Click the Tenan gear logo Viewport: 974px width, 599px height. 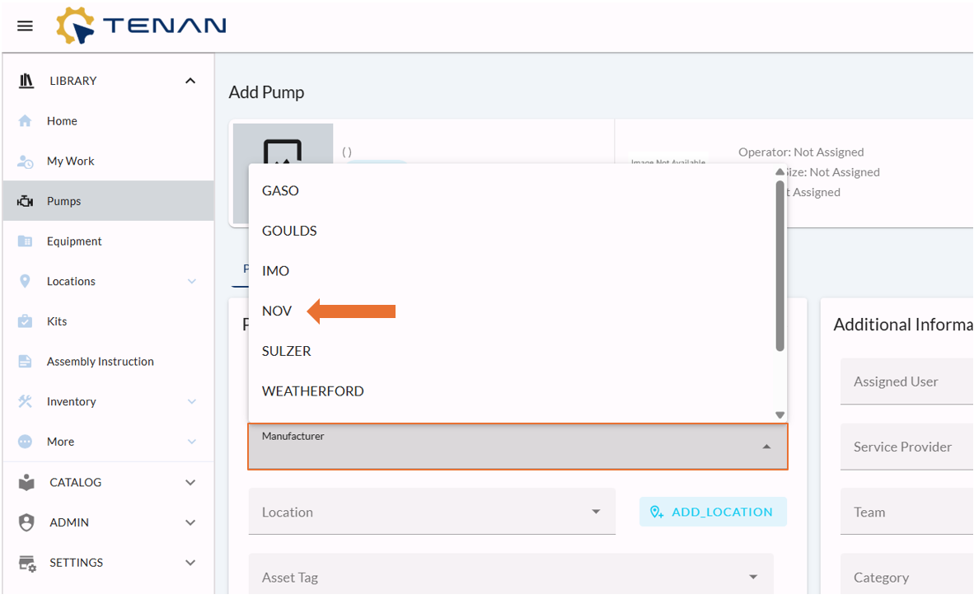pyautogui.click(x=75, y=26)
